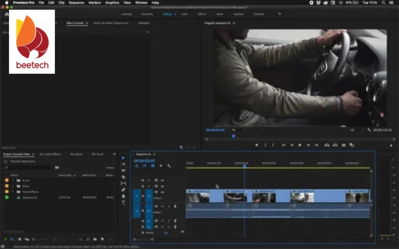
Task: Select the Razor tool in the toolbar
Action: pyautogui.click(x=124, y=177)
